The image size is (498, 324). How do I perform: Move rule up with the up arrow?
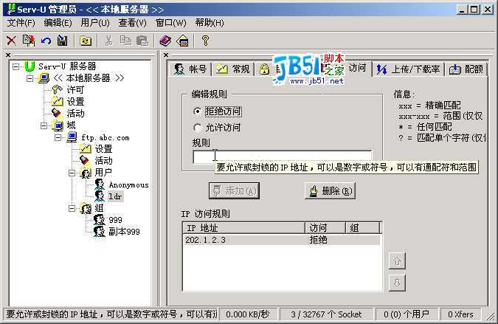tap(397, 261)
